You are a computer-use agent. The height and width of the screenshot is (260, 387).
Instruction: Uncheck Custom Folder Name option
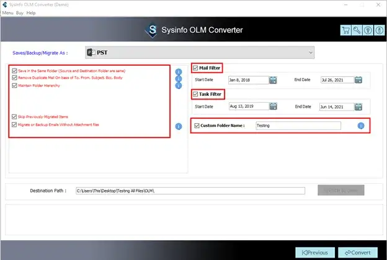[x=197, y=126]
